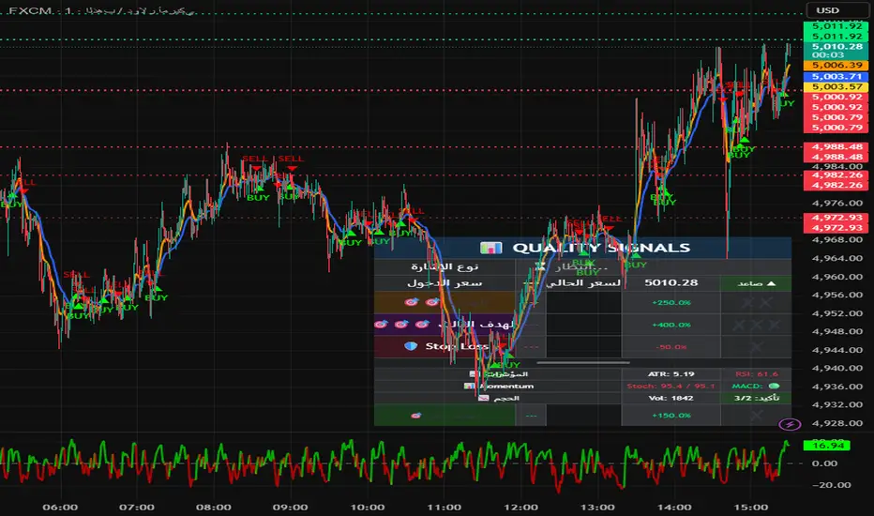Click the green 16.94 oscillator value label
Viewport: 874px width, 516px height.
click(826, 445)
